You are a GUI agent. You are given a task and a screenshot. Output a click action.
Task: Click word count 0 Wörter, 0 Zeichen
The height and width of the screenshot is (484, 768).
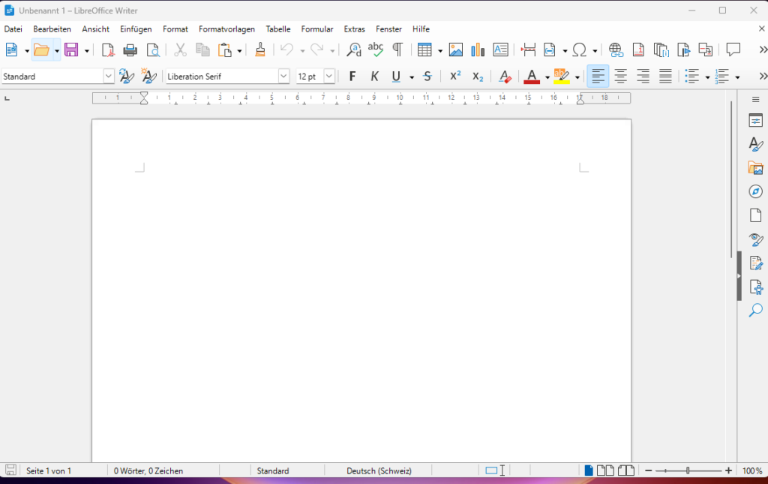coord(148,470)
